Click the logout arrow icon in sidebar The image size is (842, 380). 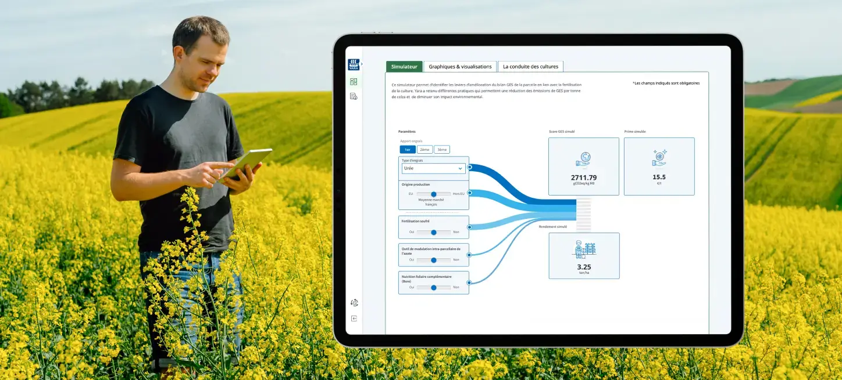click(x=354, y=319)
